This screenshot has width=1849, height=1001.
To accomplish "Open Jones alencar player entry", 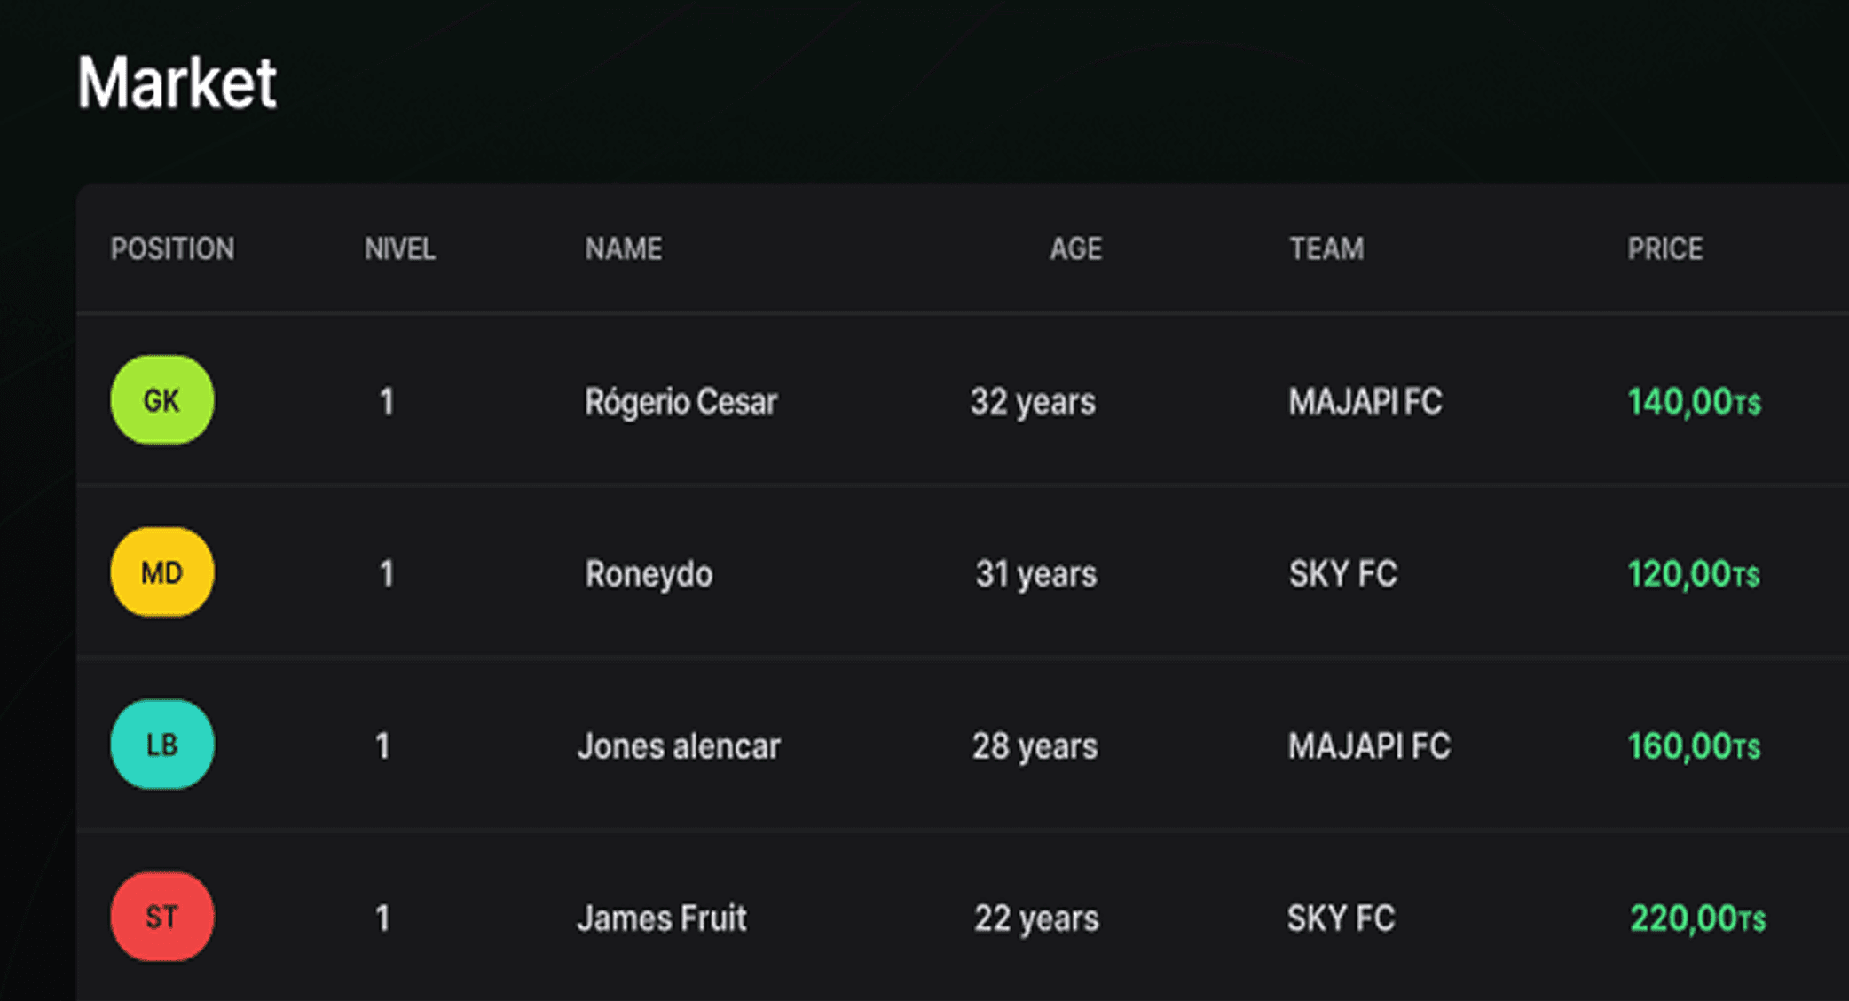I will (x=679, y=746).
